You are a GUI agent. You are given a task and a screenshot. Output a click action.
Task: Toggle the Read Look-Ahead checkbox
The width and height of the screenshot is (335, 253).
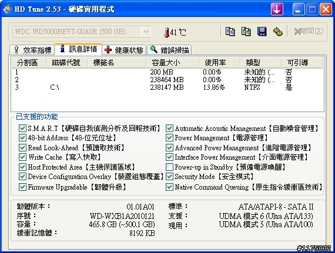[x=22, y=147]
